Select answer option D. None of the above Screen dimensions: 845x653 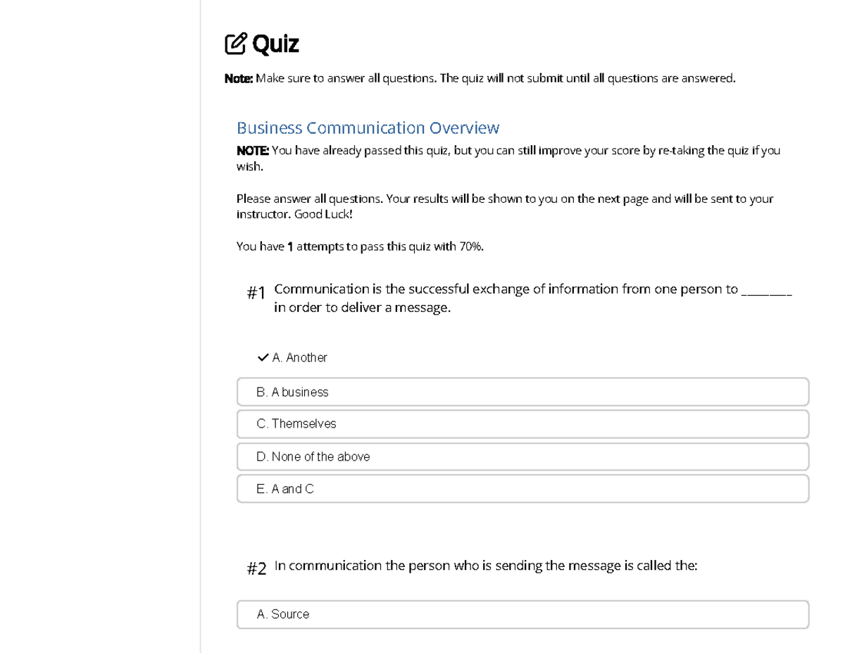coord(521,456)
